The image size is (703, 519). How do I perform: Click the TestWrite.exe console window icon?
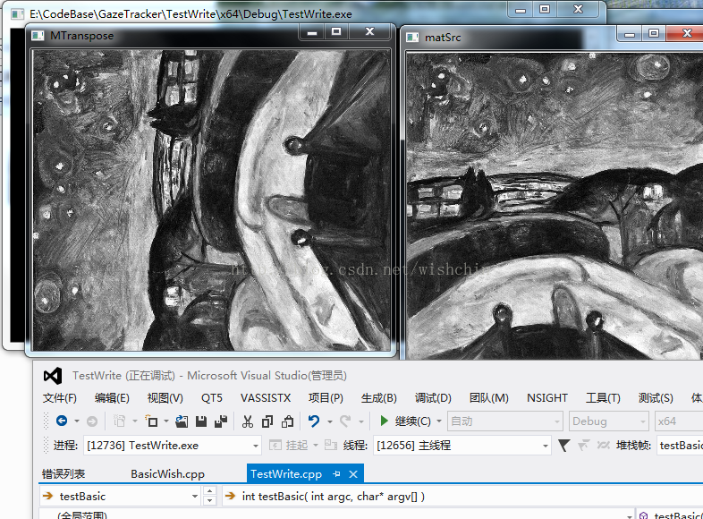tap(17, 14)
